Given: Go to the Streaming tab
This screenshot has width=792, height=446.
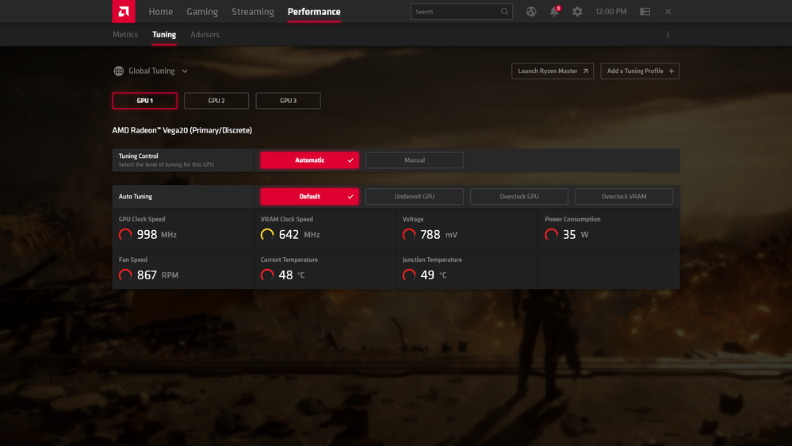Looking at the screenshot, I should [253, 12].
